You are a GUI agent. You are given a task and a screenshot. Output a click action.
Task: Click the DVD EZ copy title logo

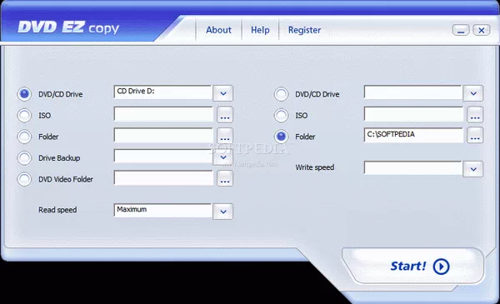pyautogui.click(x=68, y=27)
